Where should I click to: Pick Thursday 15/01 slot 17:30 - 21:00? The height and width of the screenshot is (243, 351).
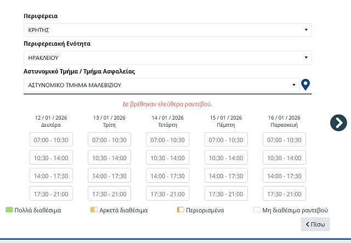(x=226, y=194)
